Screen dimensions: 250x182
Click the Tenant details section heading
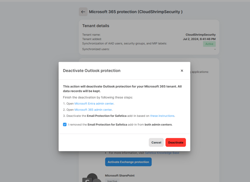coord(96,26)
